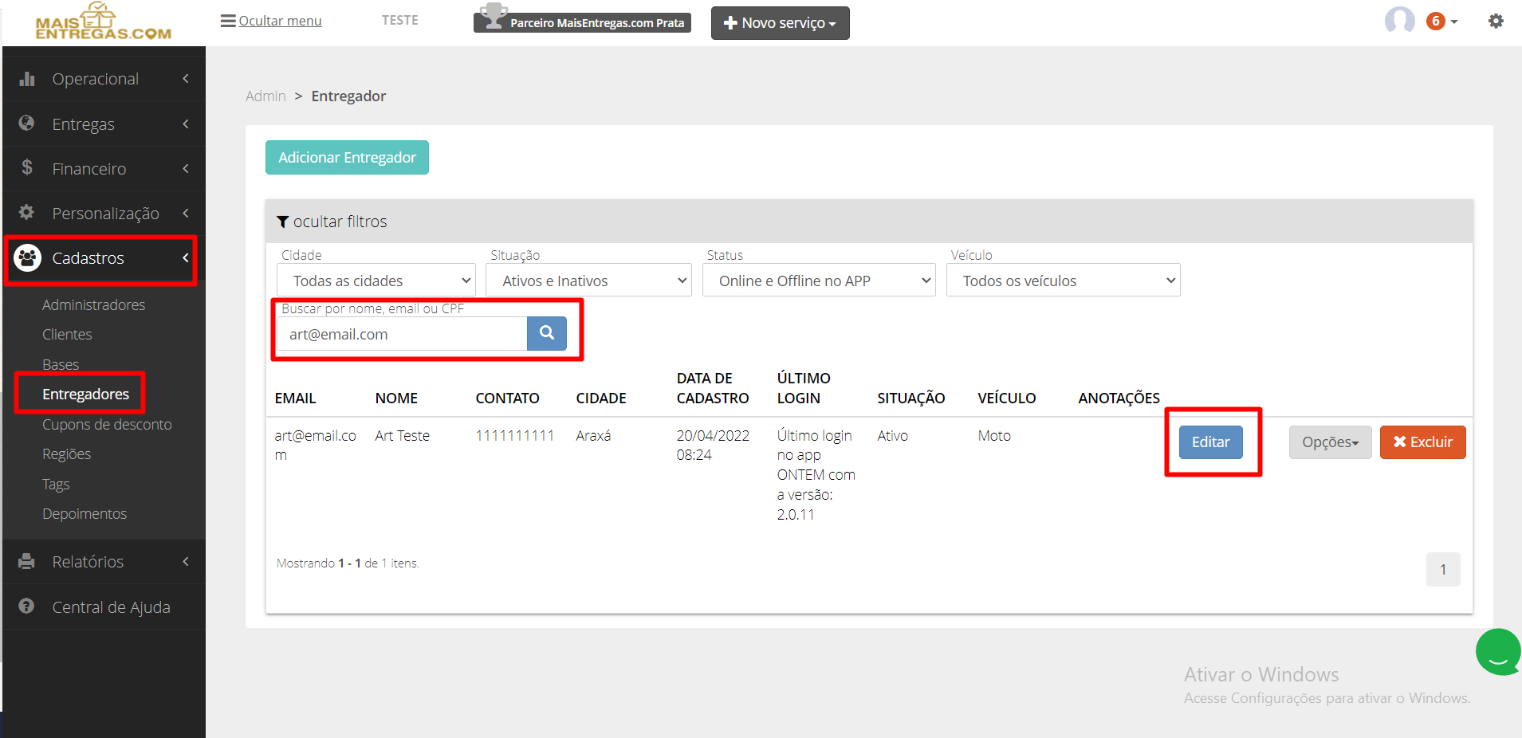Expand the Operacional menu chevron
This screenshot has height=738, width=1522.
(x=186, y=78)
